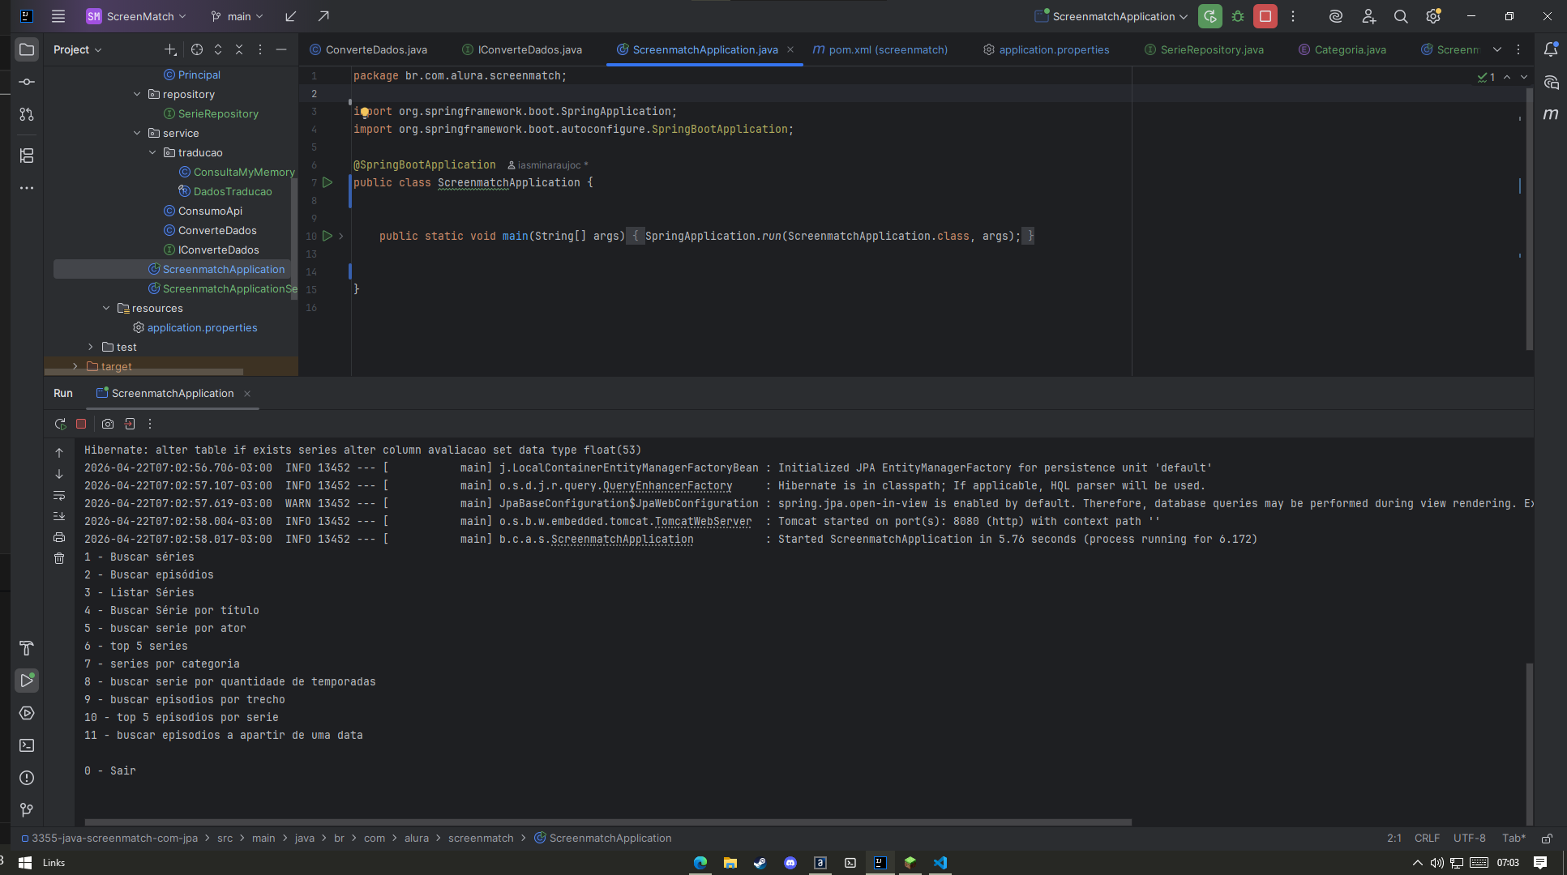Clear console output with trash icon
Viewport: 1567px width, 875px height.
pyautogui.click(x=59, y=558)
